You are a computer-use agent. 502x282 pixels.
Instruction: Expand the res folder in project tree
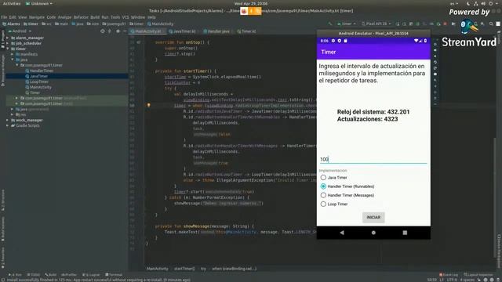13,114
